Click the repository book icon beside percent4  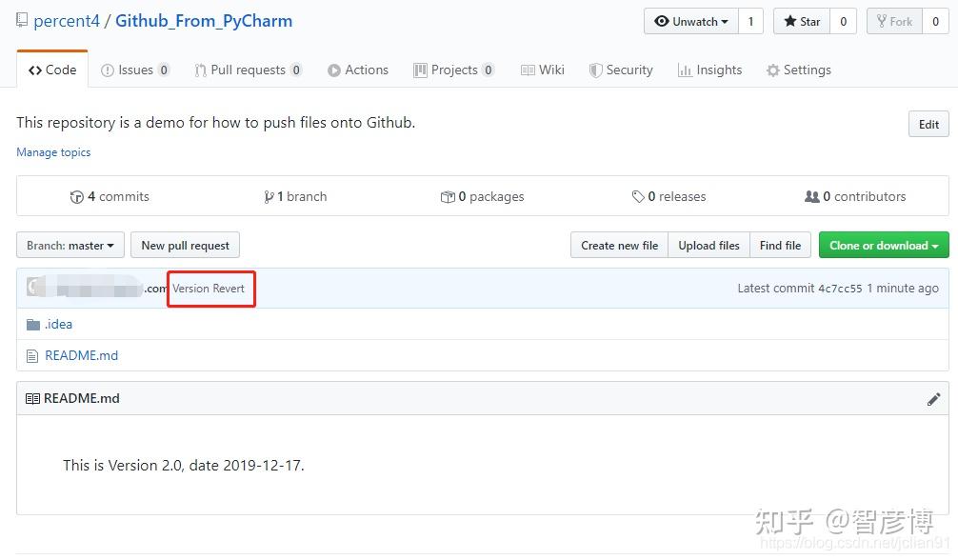[22, 20]
